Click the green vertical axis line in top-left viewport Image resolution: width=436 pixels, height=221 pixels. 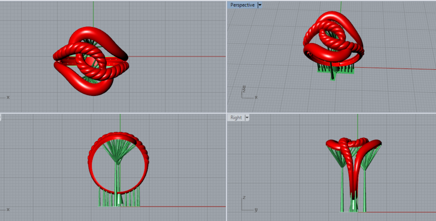click(93, 13)
